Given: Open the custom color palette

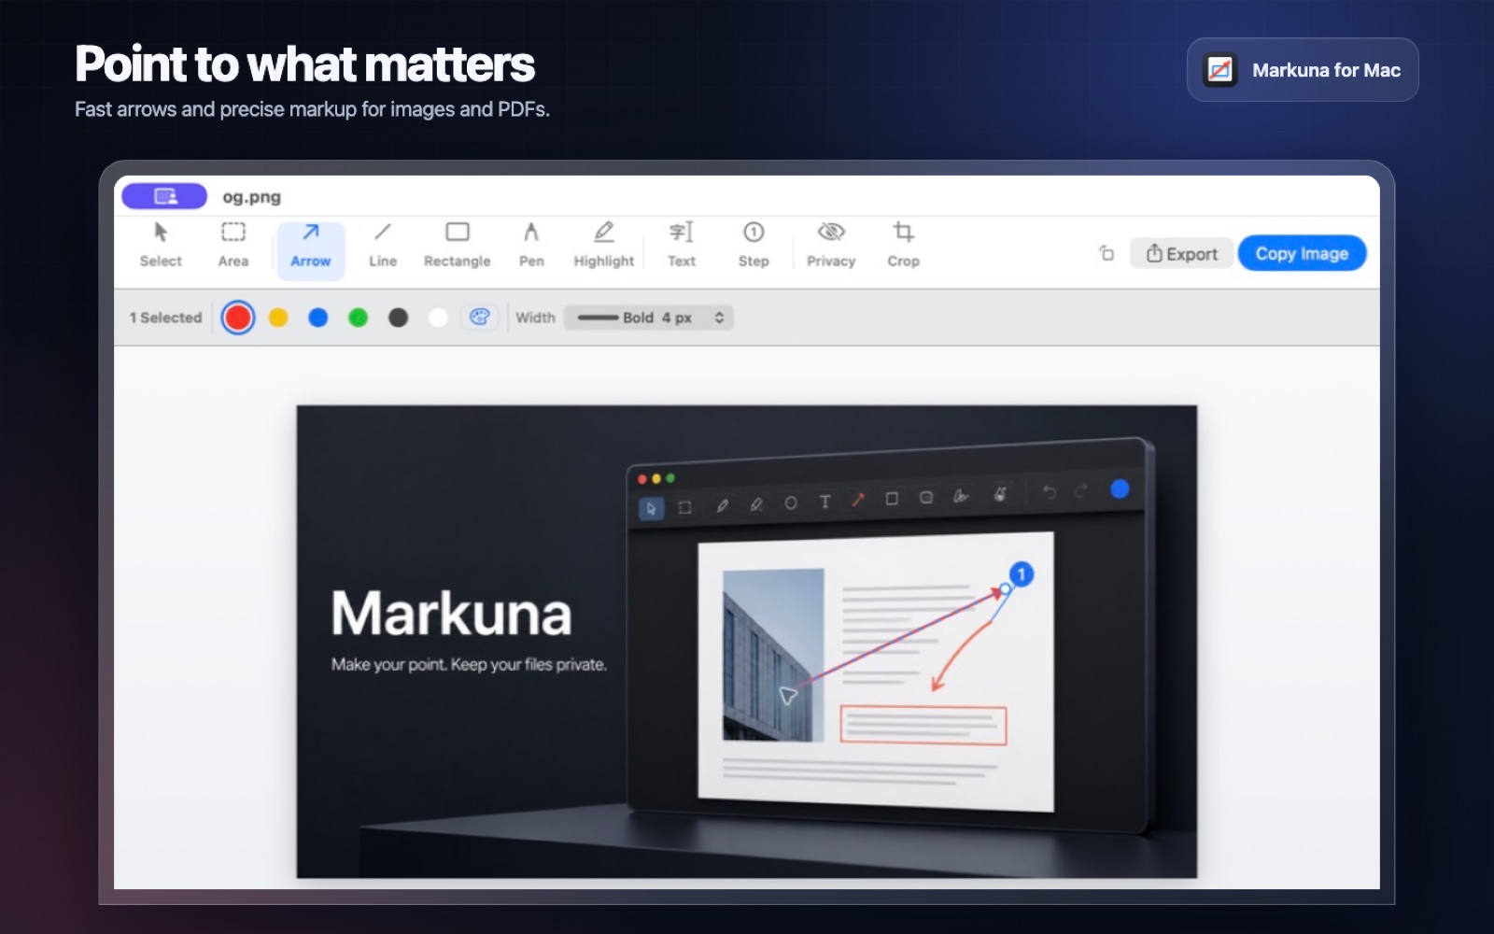Looking at the screenshot, I should point(480,318).
